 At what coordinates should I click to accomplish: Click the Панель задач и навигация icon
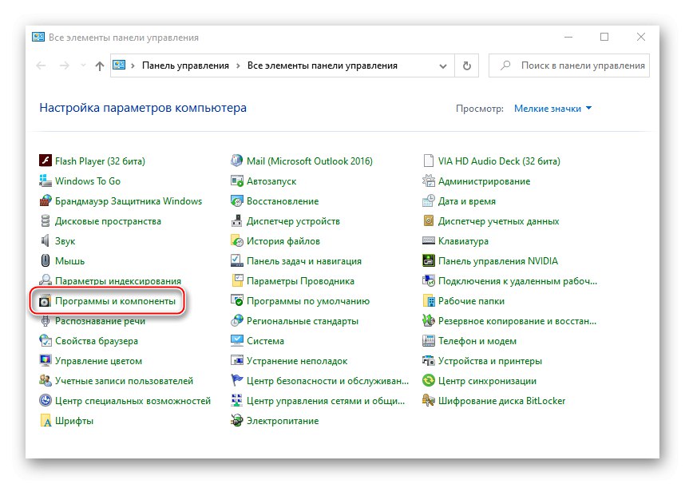tap(237, 261)
